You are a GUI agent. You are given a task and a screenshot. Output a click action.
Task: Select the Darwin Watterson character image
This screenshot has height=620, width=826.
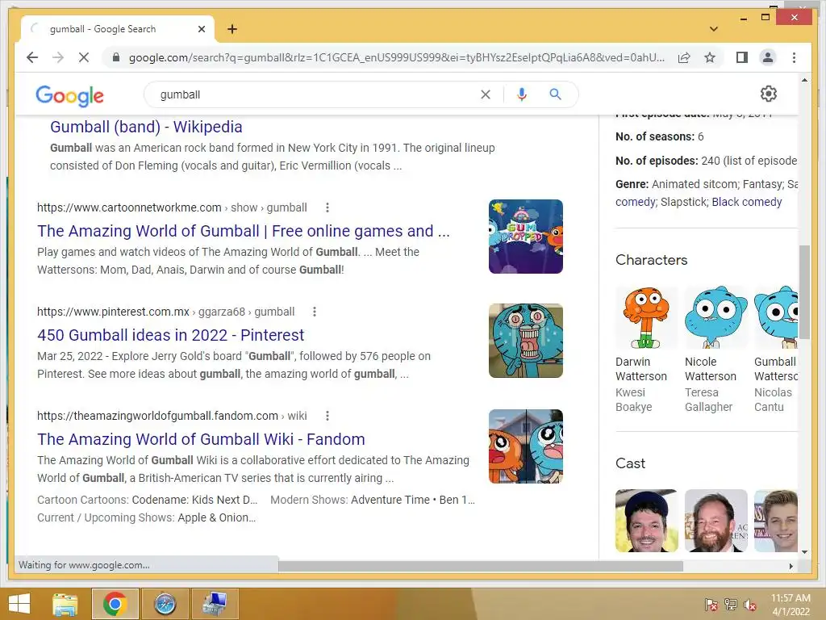point(646,317)
